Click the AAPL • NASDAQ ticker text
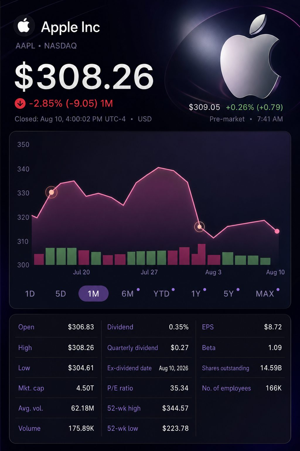 pos(46,46)
